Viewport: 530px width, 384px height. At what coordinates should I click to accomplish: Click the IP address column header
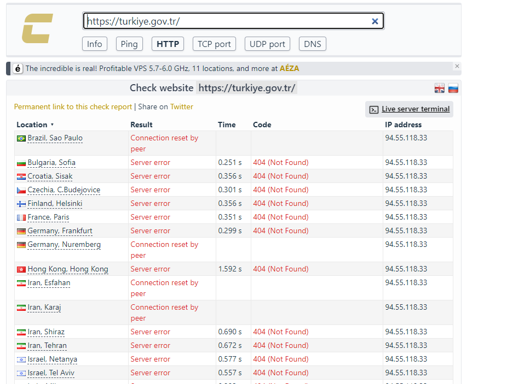click(403, 125)
